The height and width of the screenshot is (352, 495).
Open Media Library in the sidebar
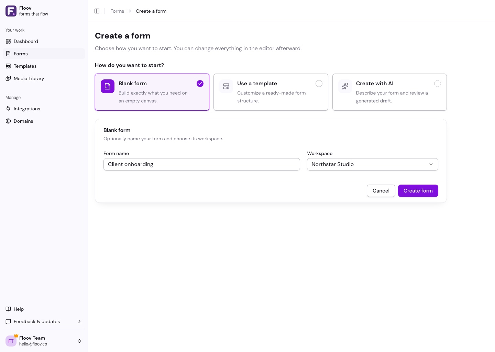44,78
